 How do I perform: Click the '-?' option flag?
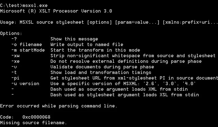tap(14, 39)
